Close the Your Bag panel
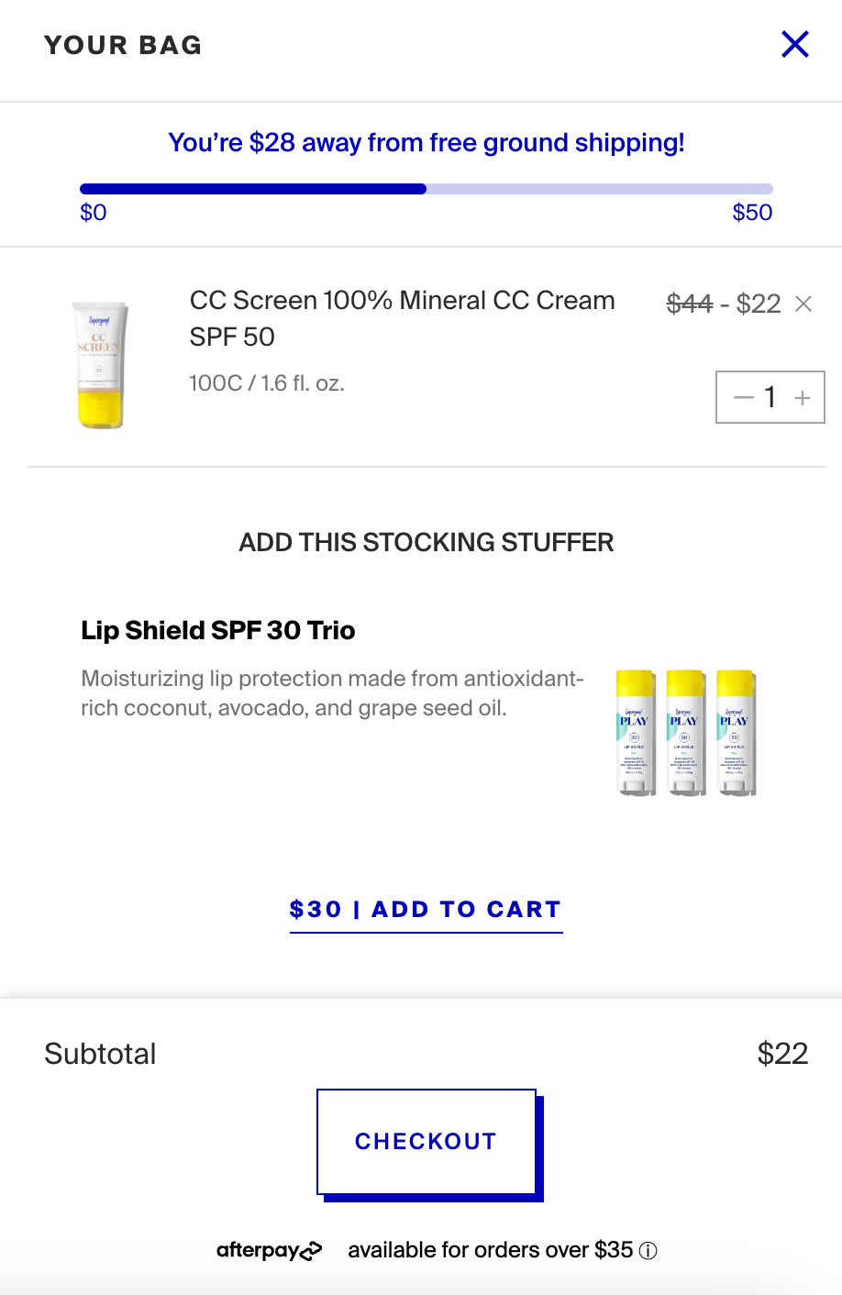Viewport: 842px width, 1295px height. [794, 44]
